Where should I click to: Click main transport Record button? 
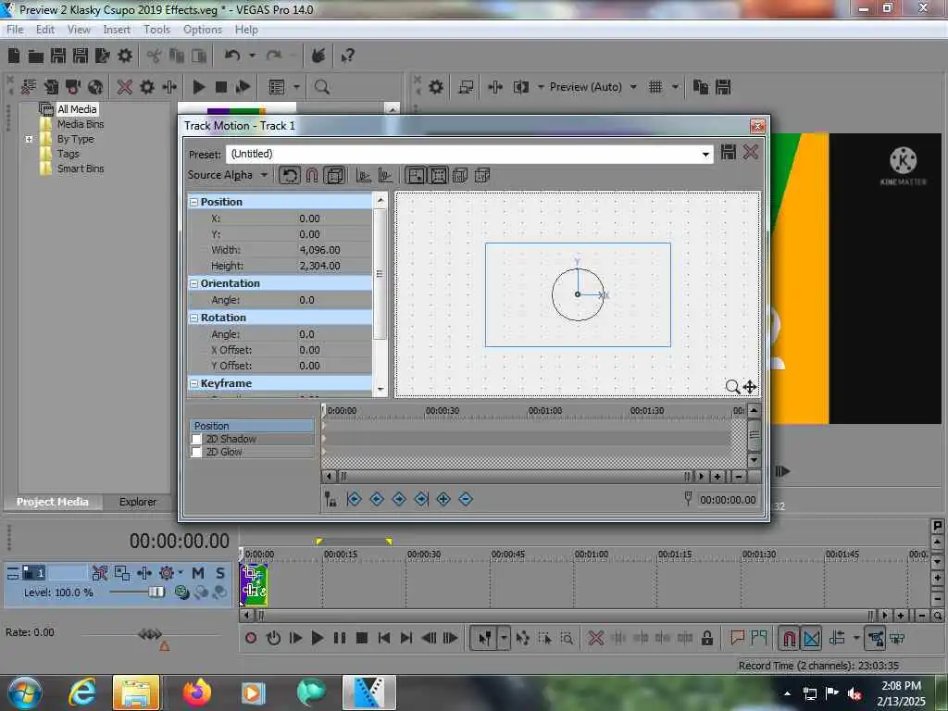[x=250, y=638]
